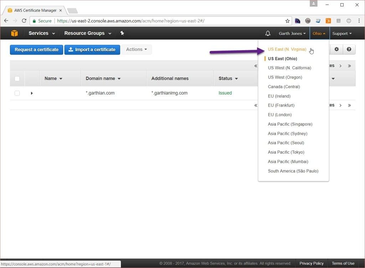The height and width of the screenshot is (268, 365).
Task: Select South America (São Paulo) region
Action: pyautogui.click(x=293, y=171)
